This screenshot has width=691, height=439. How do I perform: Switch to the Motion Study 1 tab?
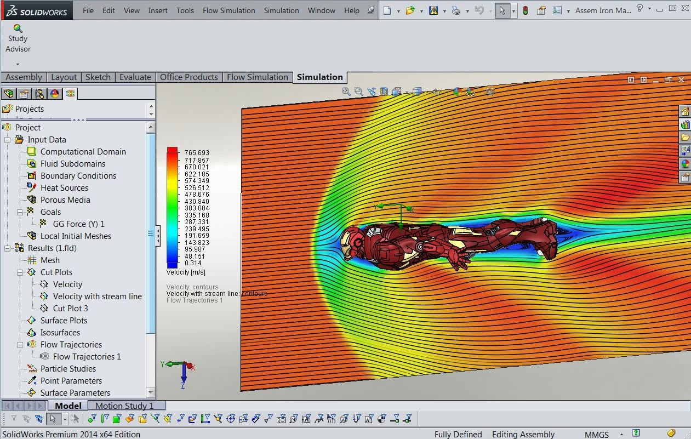coord(127,406)
